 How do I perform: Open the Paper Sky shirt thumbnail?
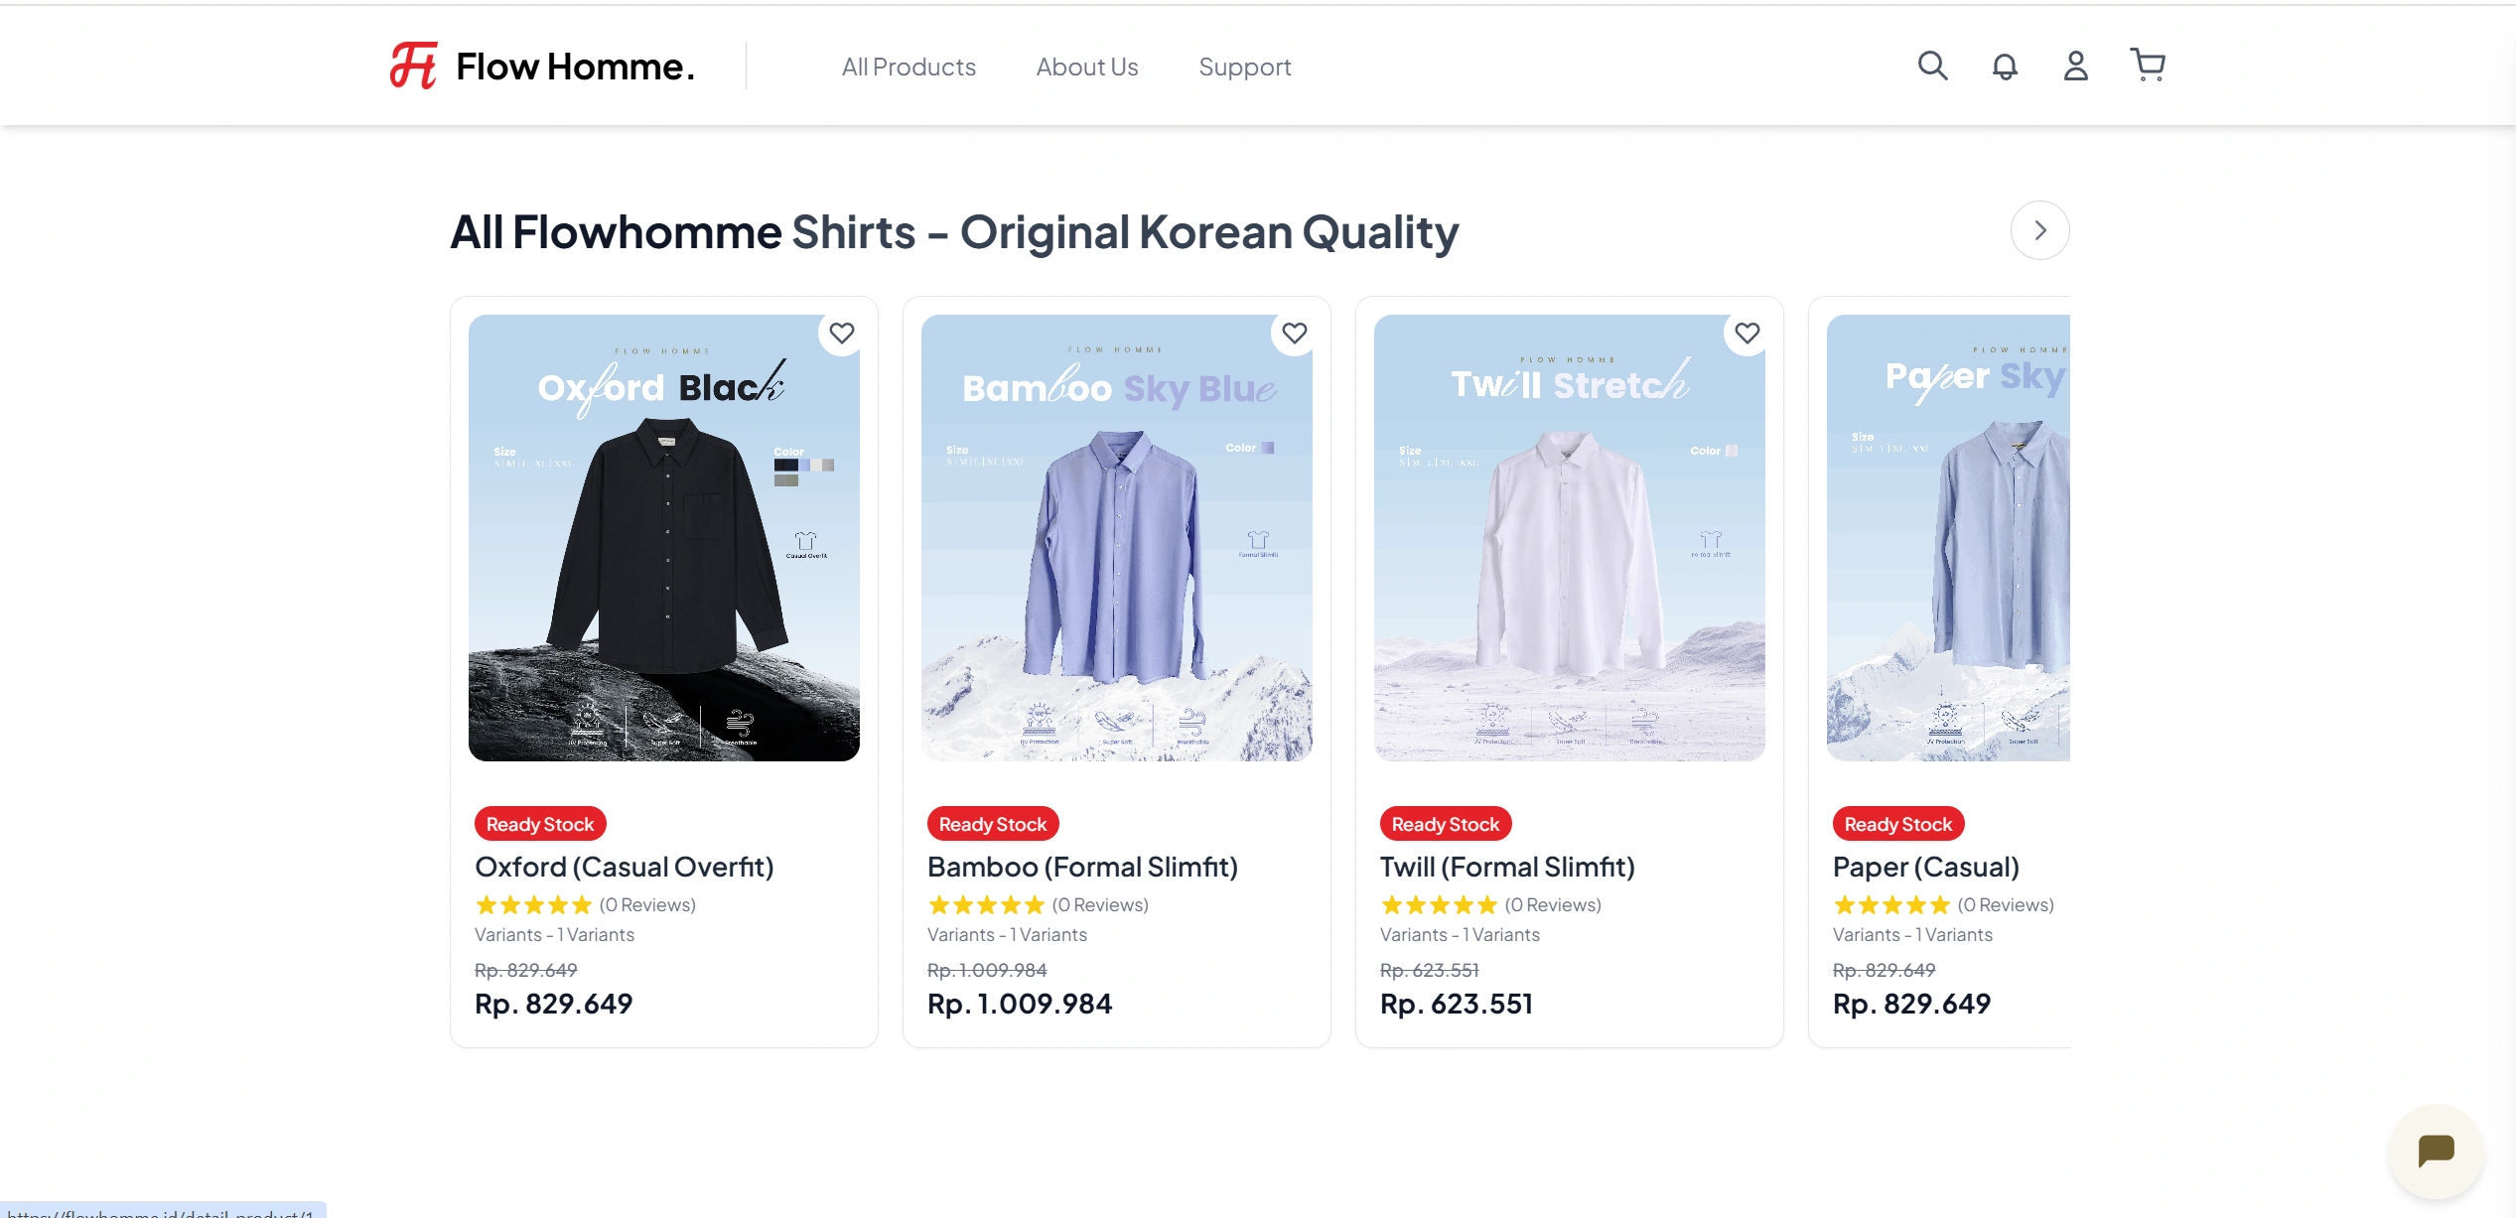point(1948,538)
